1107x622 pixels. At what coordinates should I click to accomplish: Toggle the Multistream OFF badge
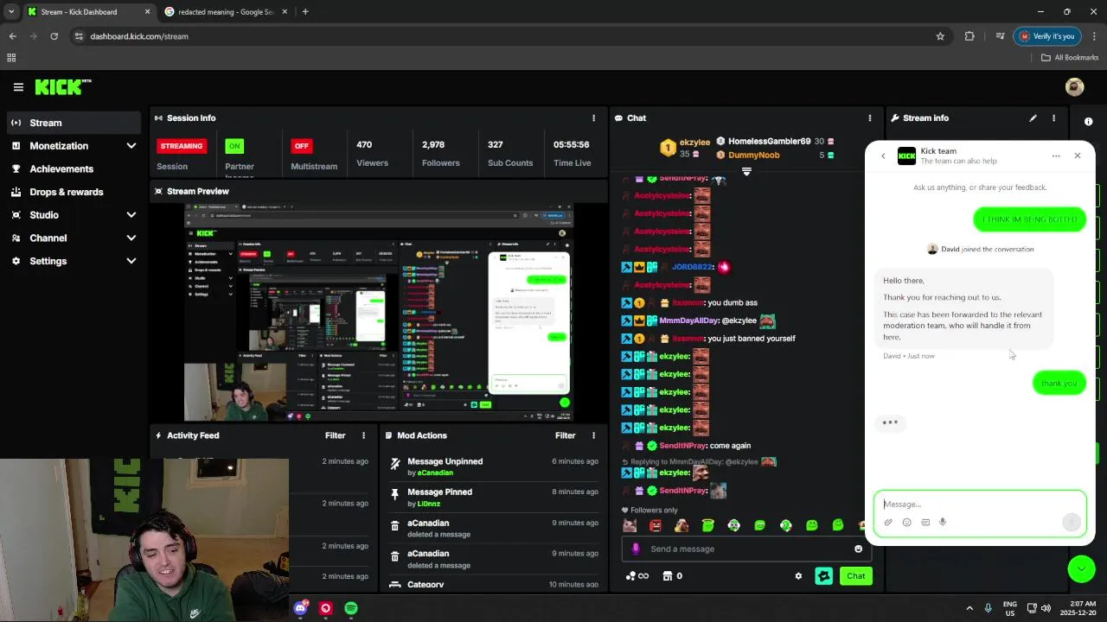(x=301, y=146)
